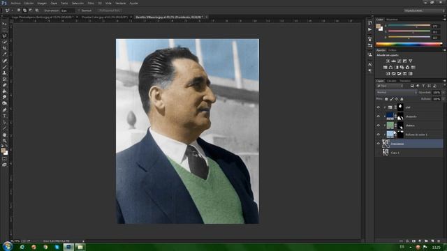The image size is (447, 251).
Task: Toggle the Suavizar anti-alias checkbox
Action: (x=79, y=10)
